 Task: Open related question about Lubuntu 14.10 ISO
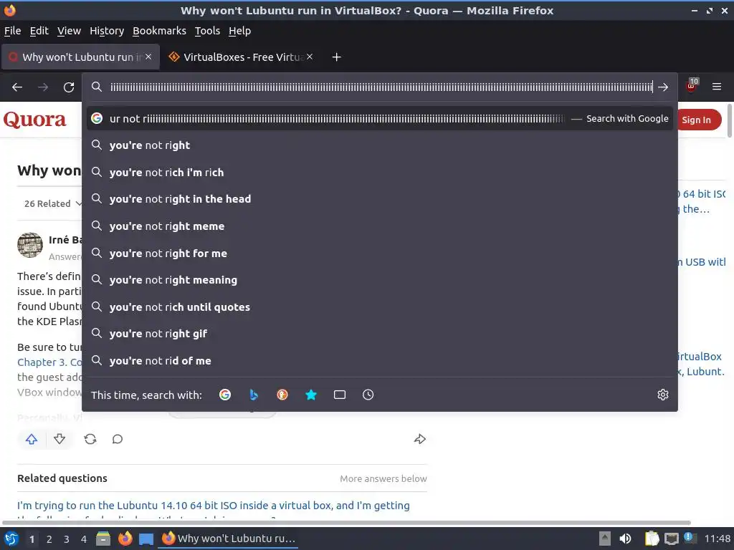(x=214, y=506)
